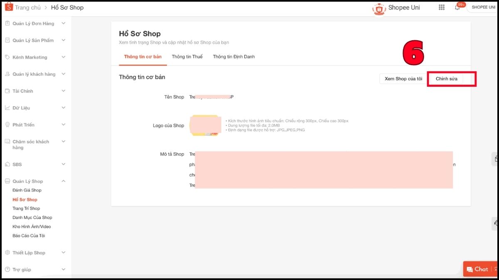Open the SHOPEE UNI account button
Viewport: 499px width, 280px height.
click(x=483, y=7)
